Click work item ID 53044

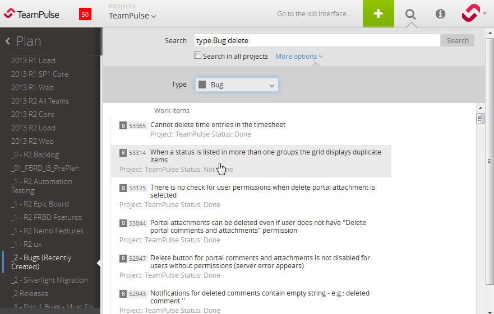pos(137,223)
